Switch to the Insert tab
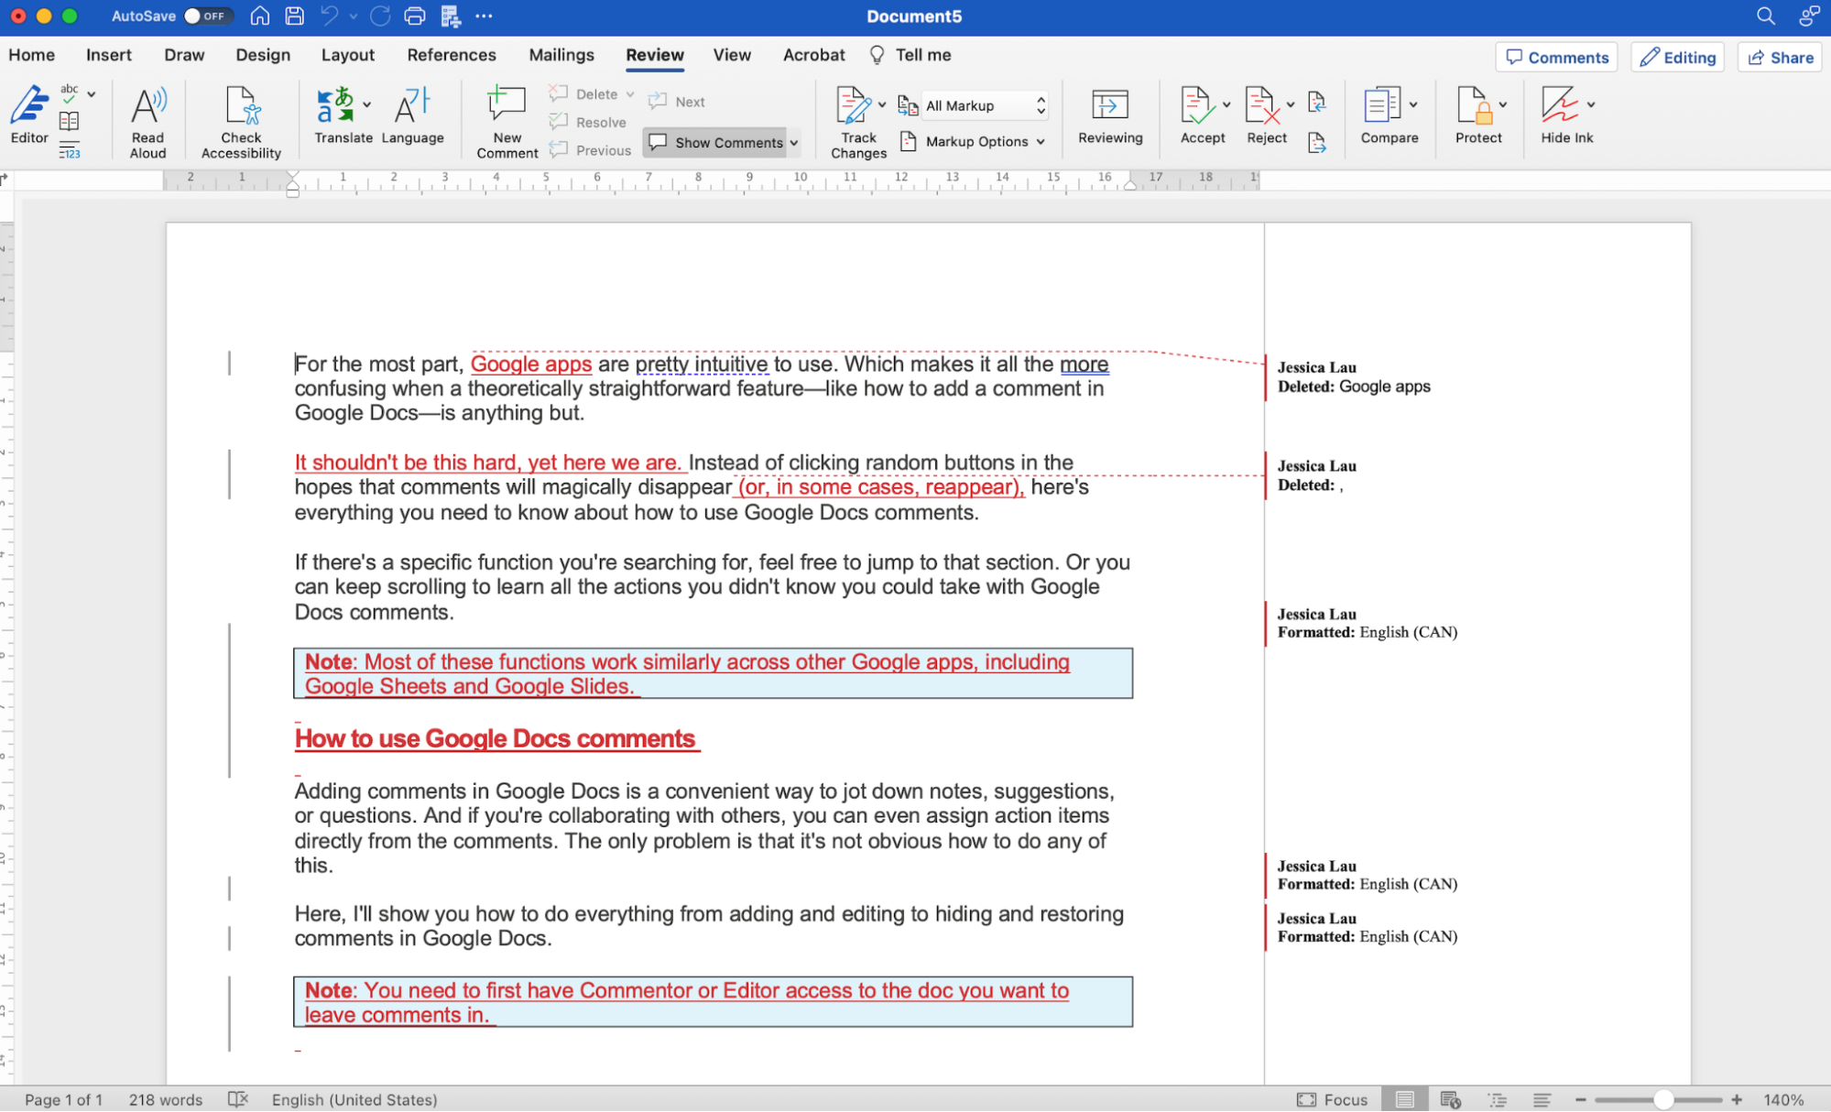Screen dimensions: 1831x1112 [x=109, y=55]
